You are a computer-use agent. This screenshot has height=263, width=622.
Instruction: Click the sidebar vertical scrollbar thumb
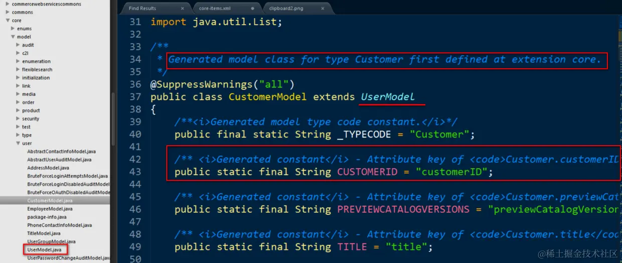[x=113, y=119]
